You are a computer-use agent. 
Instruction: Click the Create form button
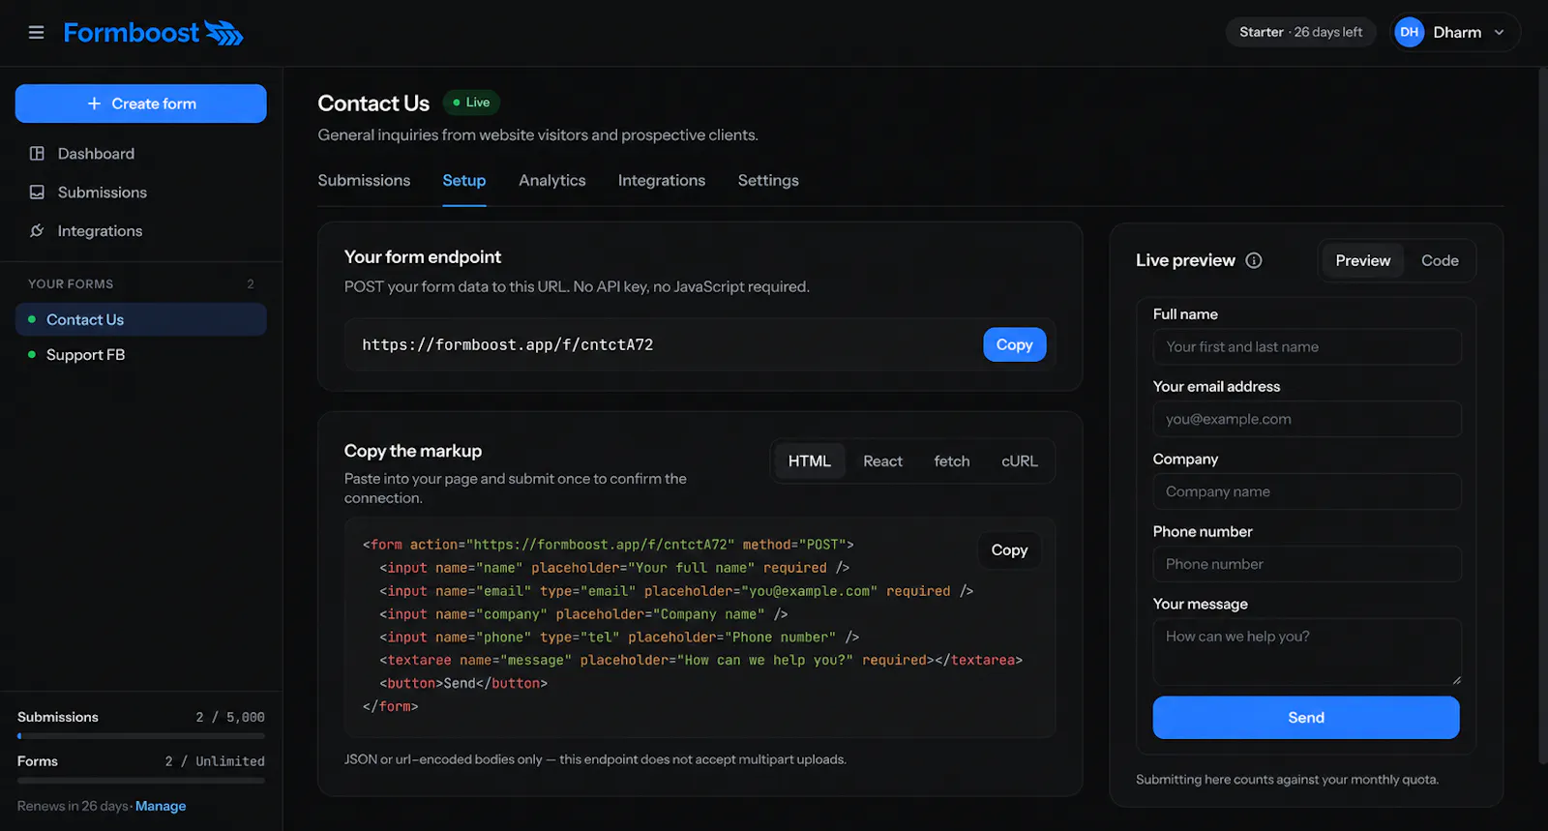[141, 104]
